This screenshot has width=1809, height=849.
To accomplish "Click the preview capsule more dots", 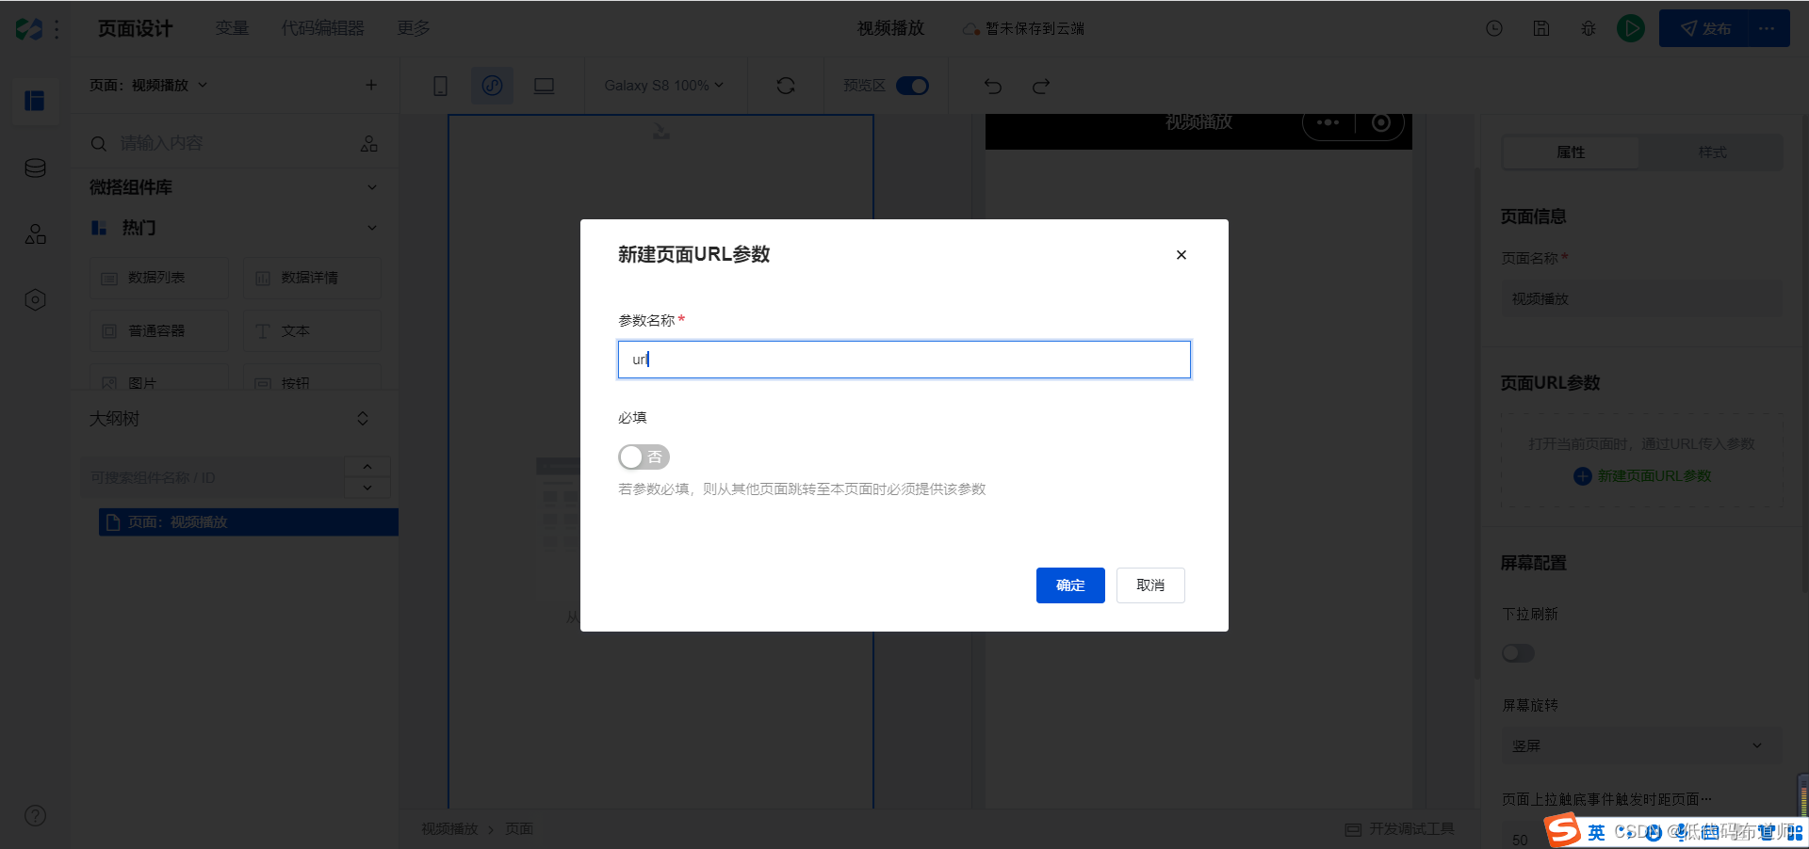I will [1328, 123].
